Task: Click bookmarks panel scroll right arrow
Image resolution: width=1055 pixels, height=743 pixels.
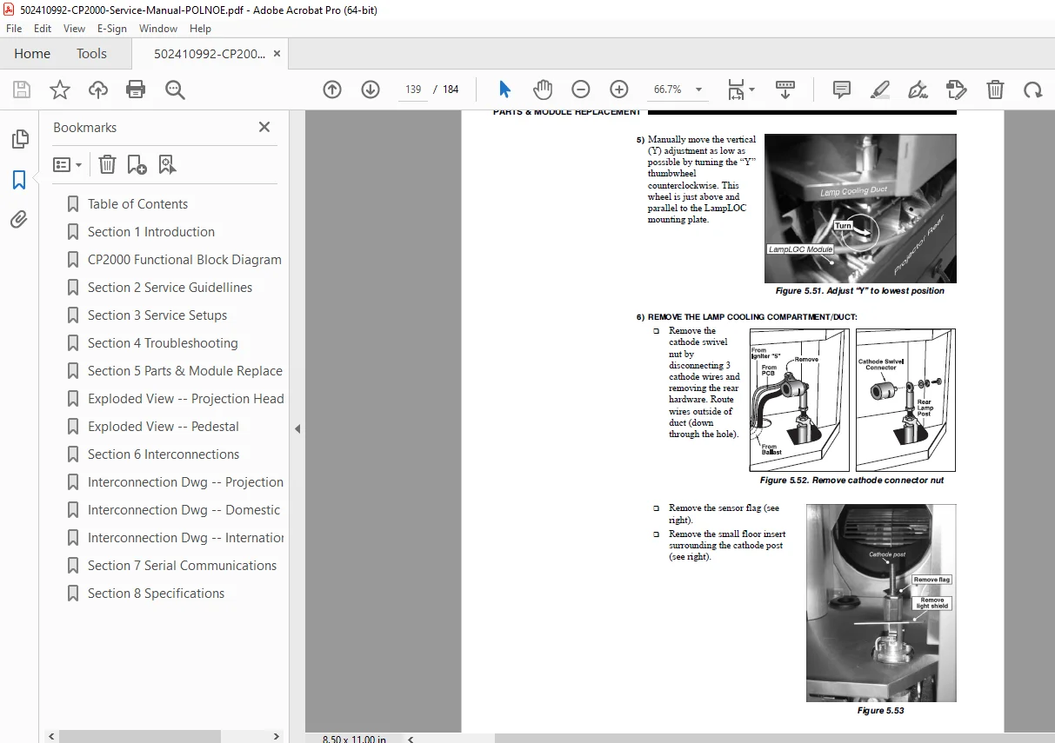Action: (x=277, y=736)
